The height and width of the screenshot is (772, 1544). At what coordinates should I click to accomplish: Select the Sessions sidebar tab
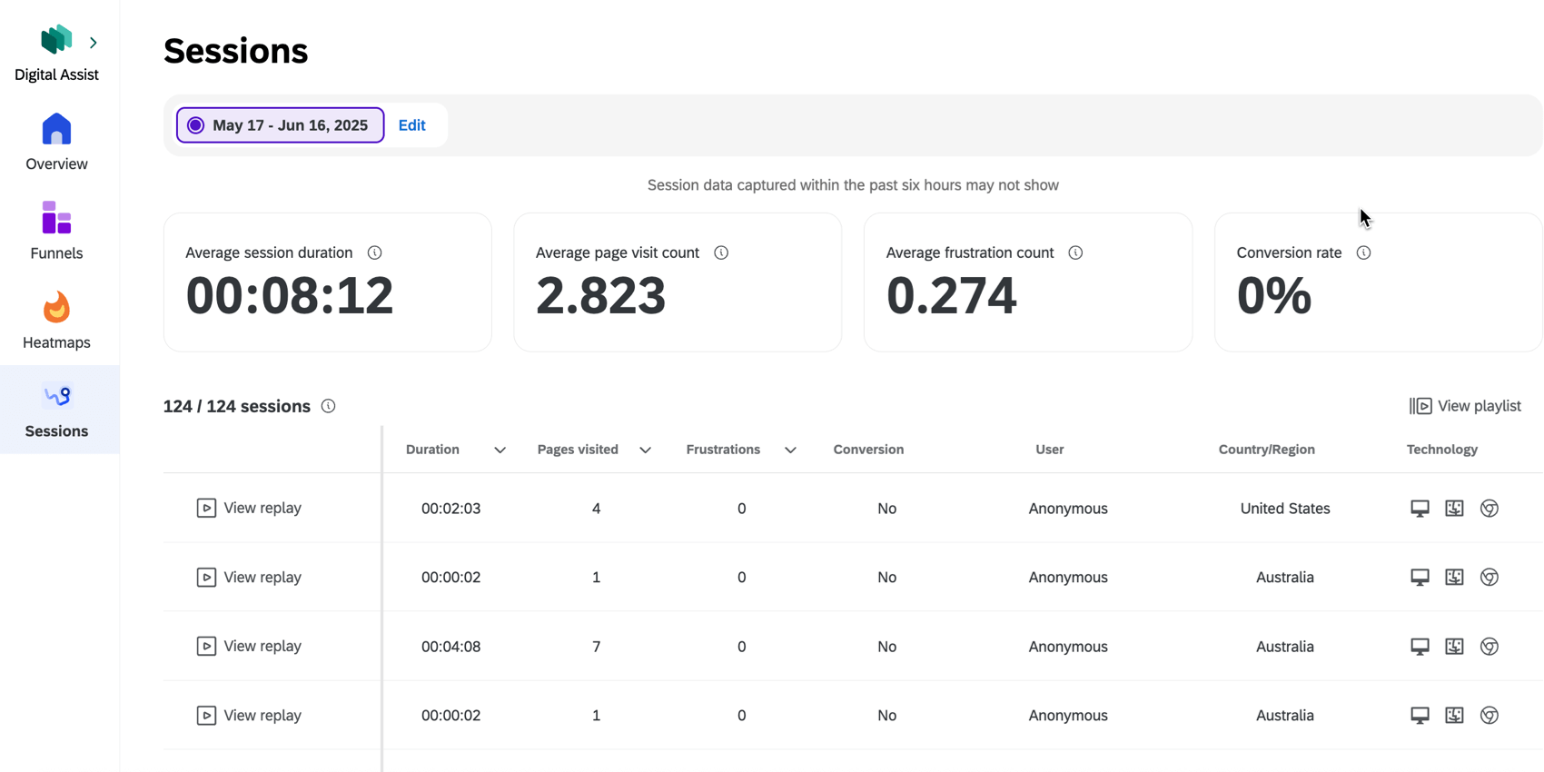tap(56, 410)
